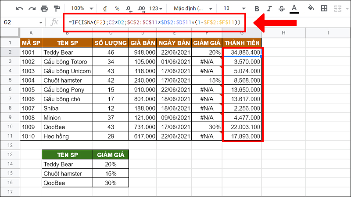Click the Decrease decimal places icon
Screen dimensions: 351x197
[128, 8]
